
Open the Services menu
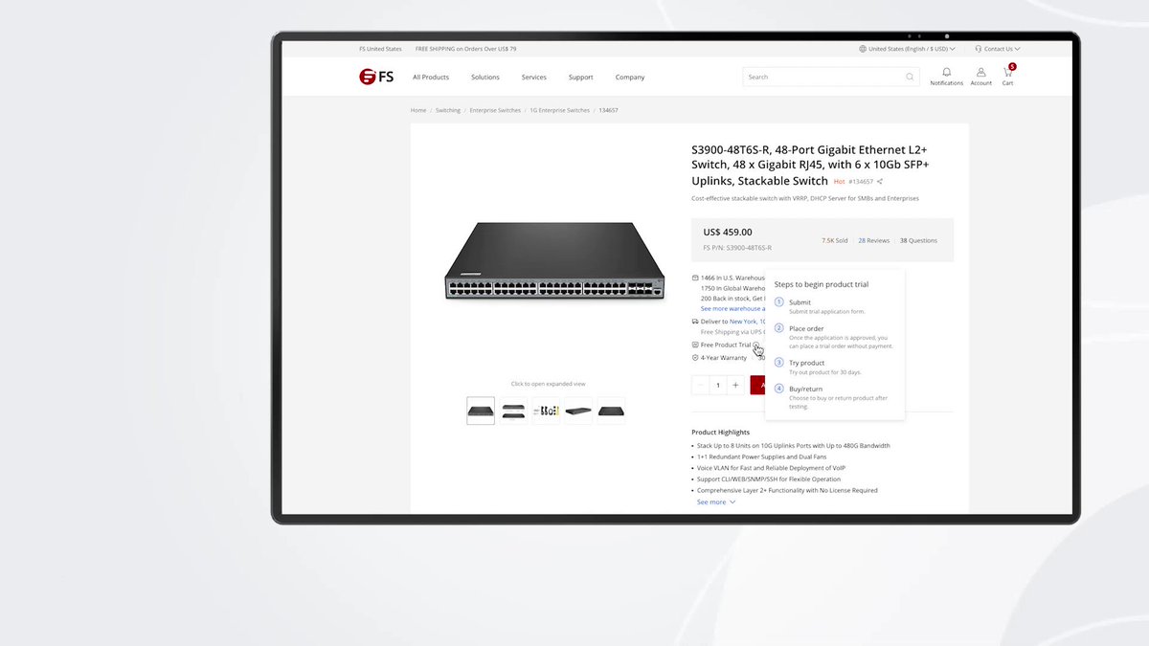click(534, 78)
